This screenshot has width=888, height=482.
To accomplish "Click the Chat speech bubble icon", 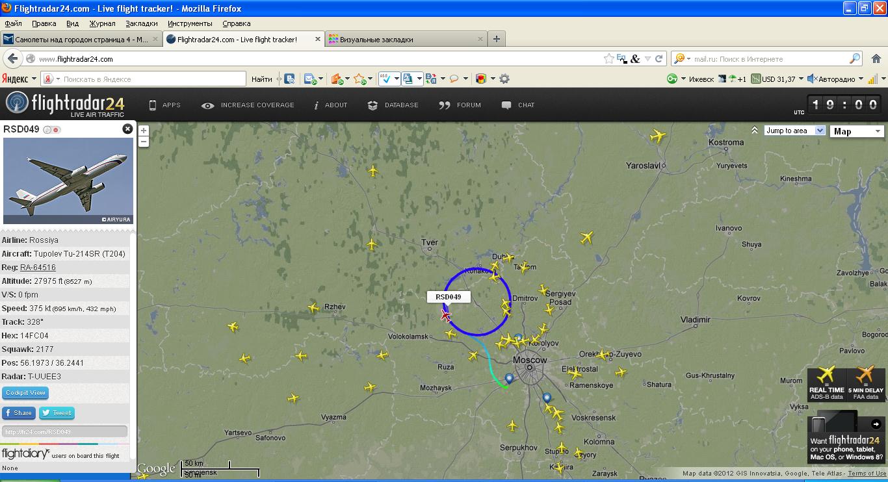I will [x=506, y=105].
